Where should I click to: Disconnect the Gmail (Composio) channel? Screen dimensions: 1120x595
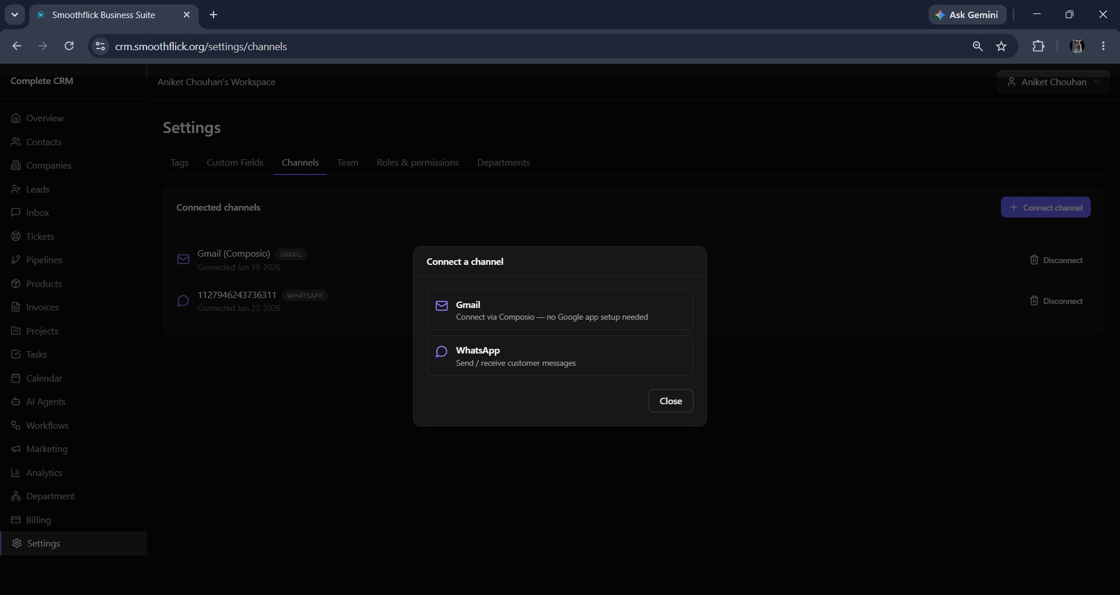[1056, 260]
